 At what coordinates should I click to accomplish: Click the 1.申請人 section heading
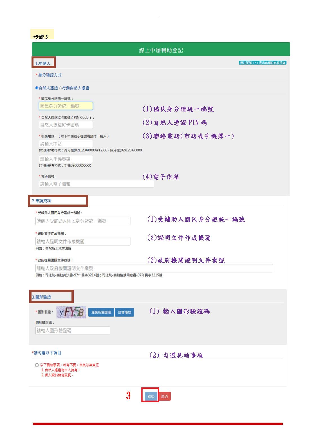pos(43,63)
